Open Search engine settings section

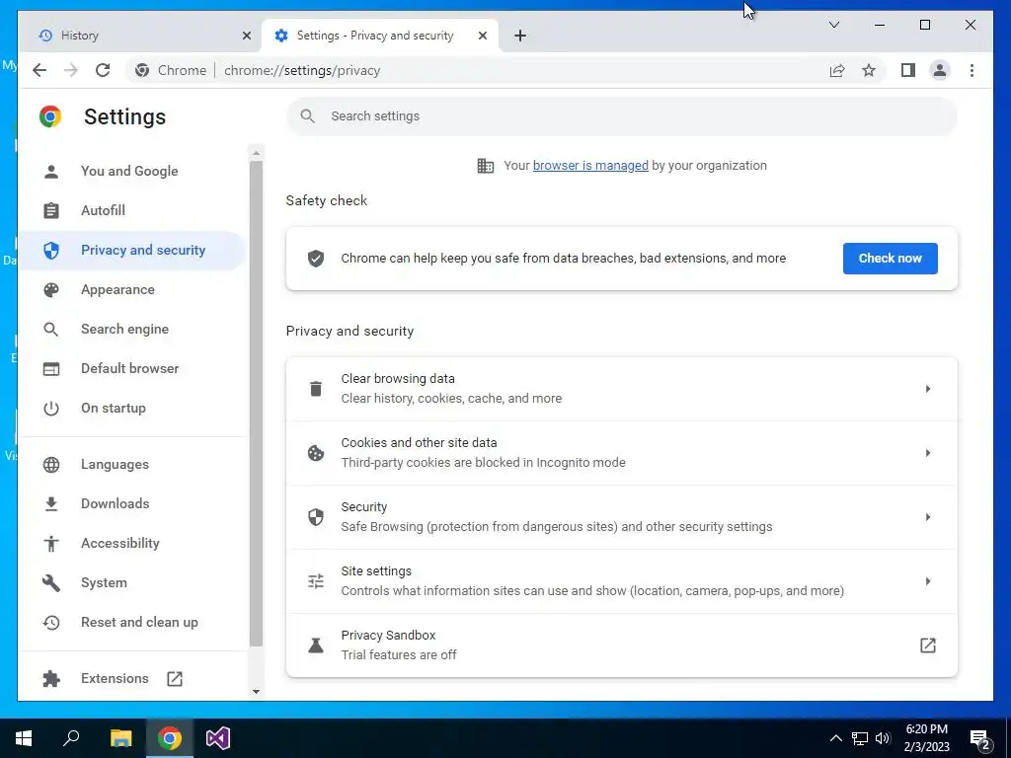(131, 330)
